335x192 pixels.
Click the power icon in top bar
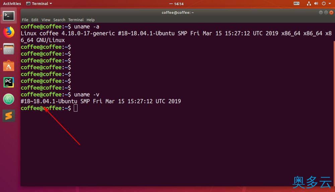pos(324,3)
